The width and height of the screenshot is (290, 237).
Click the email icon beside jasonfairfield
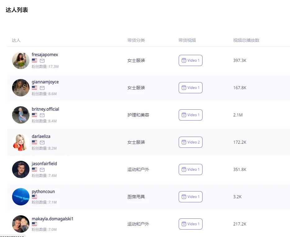pos(42,170)
